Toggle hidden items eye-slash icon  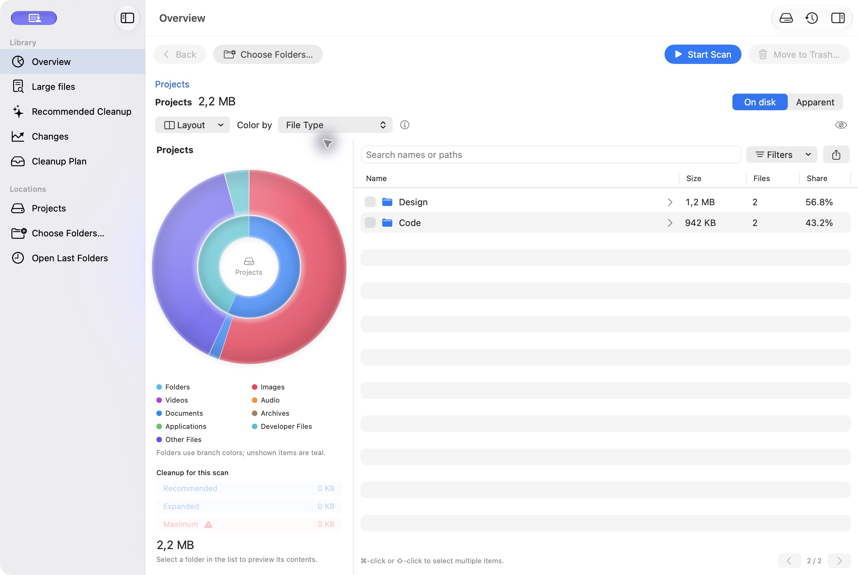pyautogui.click(x=841, y=125)
